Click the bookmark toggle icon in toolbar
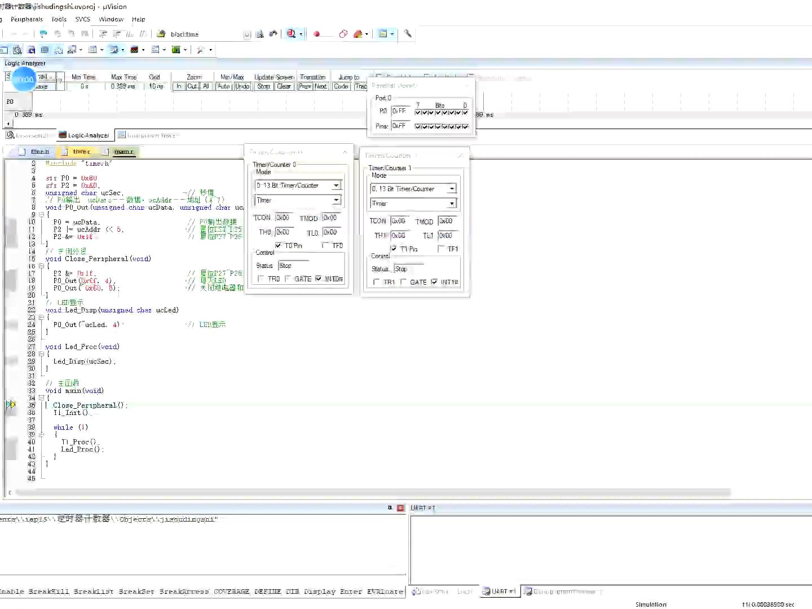The height and width of the screenshot is (609, 812). coord(43,34)
